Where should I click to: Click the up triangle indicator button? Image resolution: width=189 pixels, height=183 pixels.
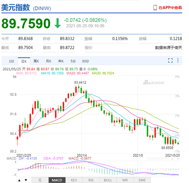(x=19, y=180)
